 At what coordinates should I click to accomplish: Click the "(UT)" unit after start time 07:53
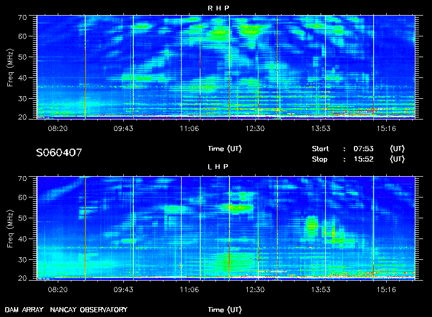[x=397, y=149]
